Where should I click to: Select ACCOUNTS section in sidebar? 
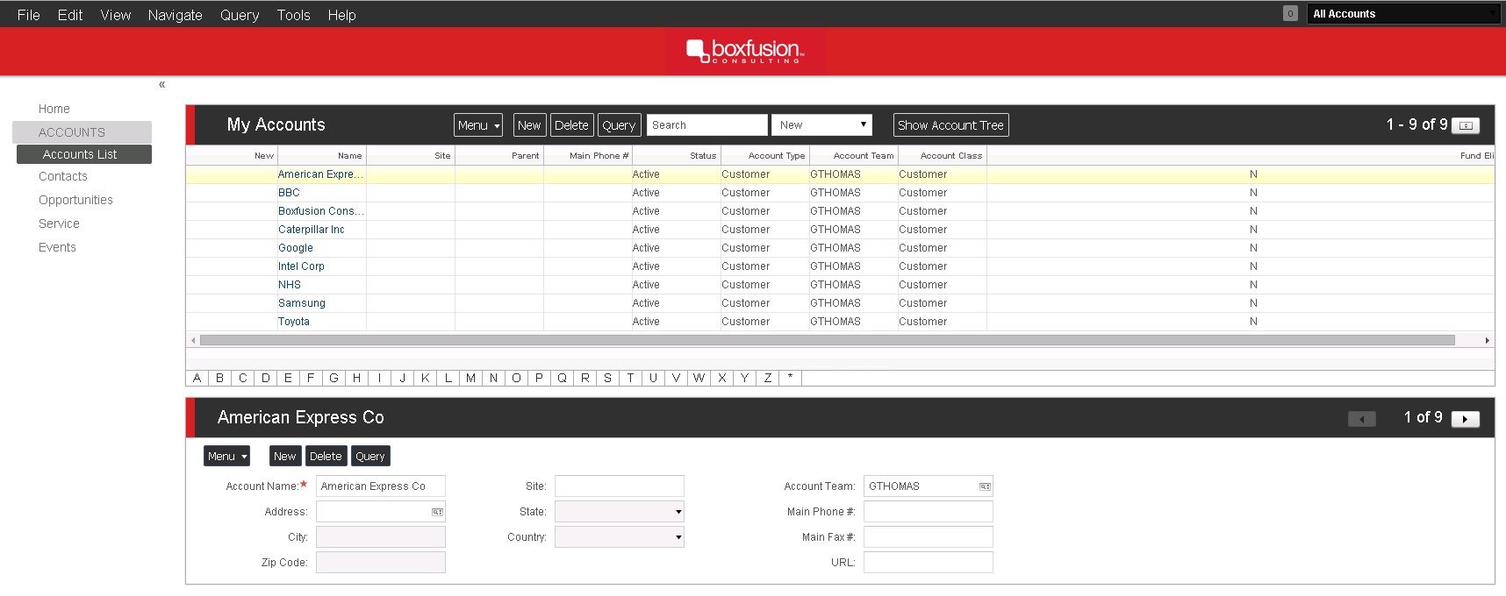click(x=82, y=132)
